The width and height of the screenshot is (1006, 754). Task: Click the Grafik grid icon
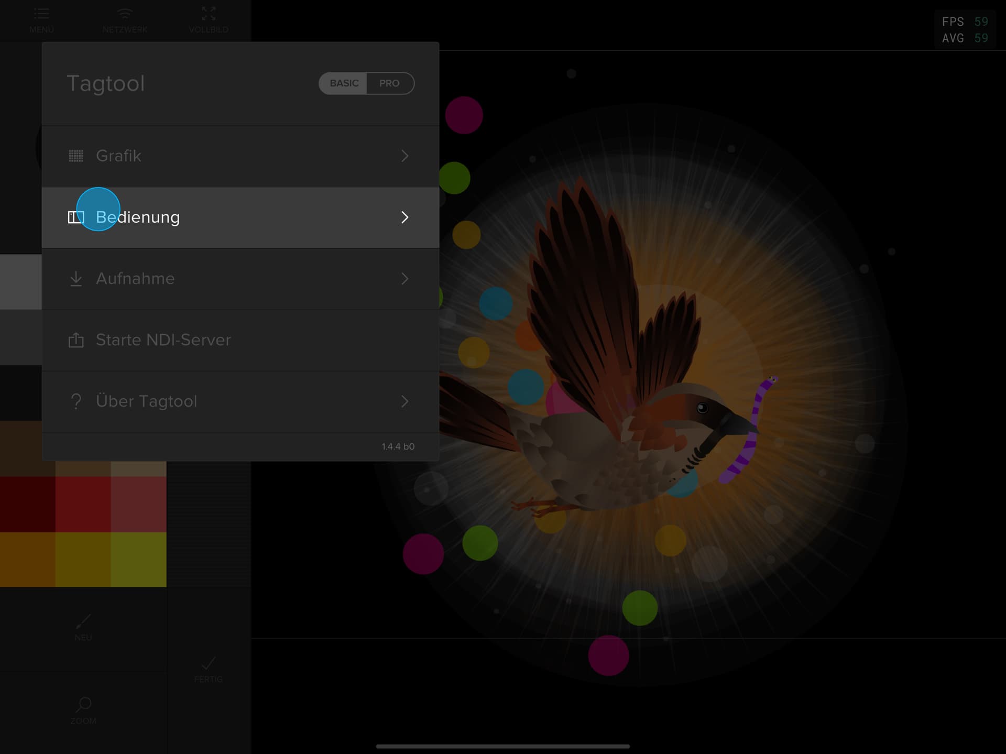click(x=76, y=156)
